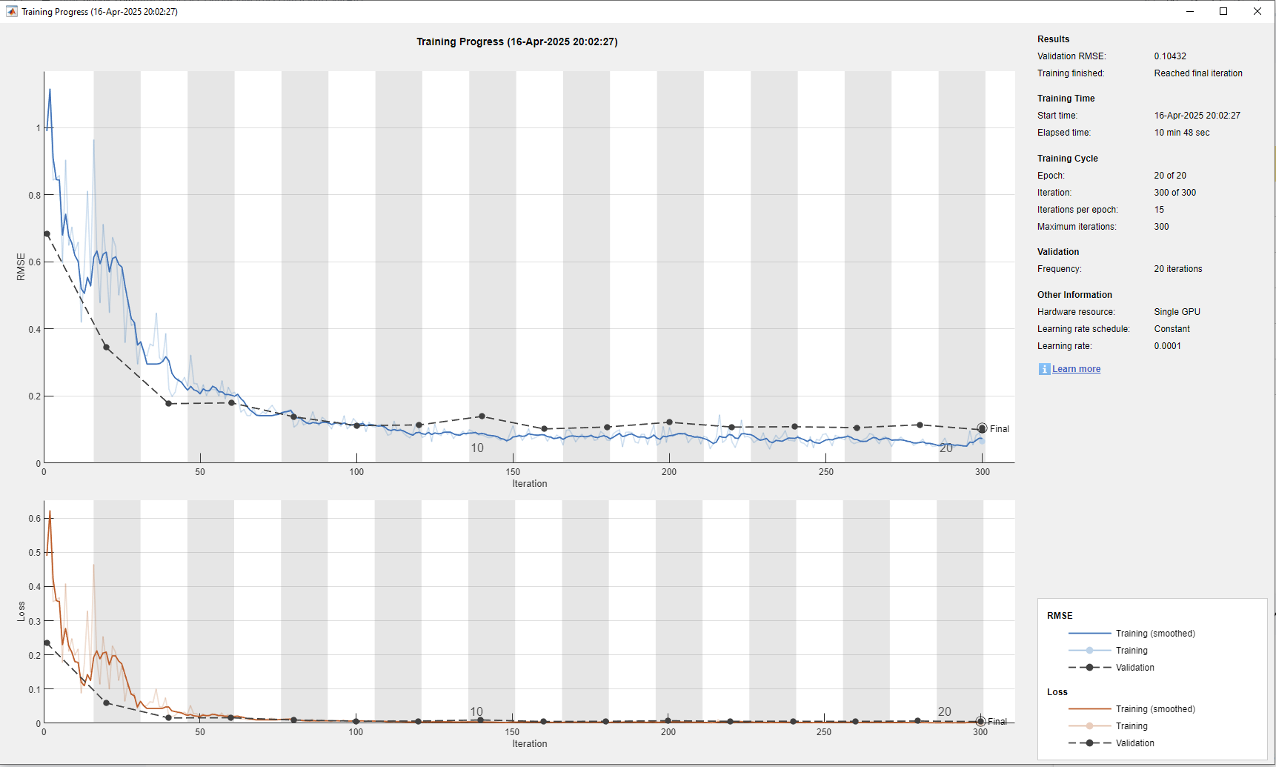Click the blue info icon beside Learn more
This screenshot has width=1276, height=767.
(x=1044, y=369)
